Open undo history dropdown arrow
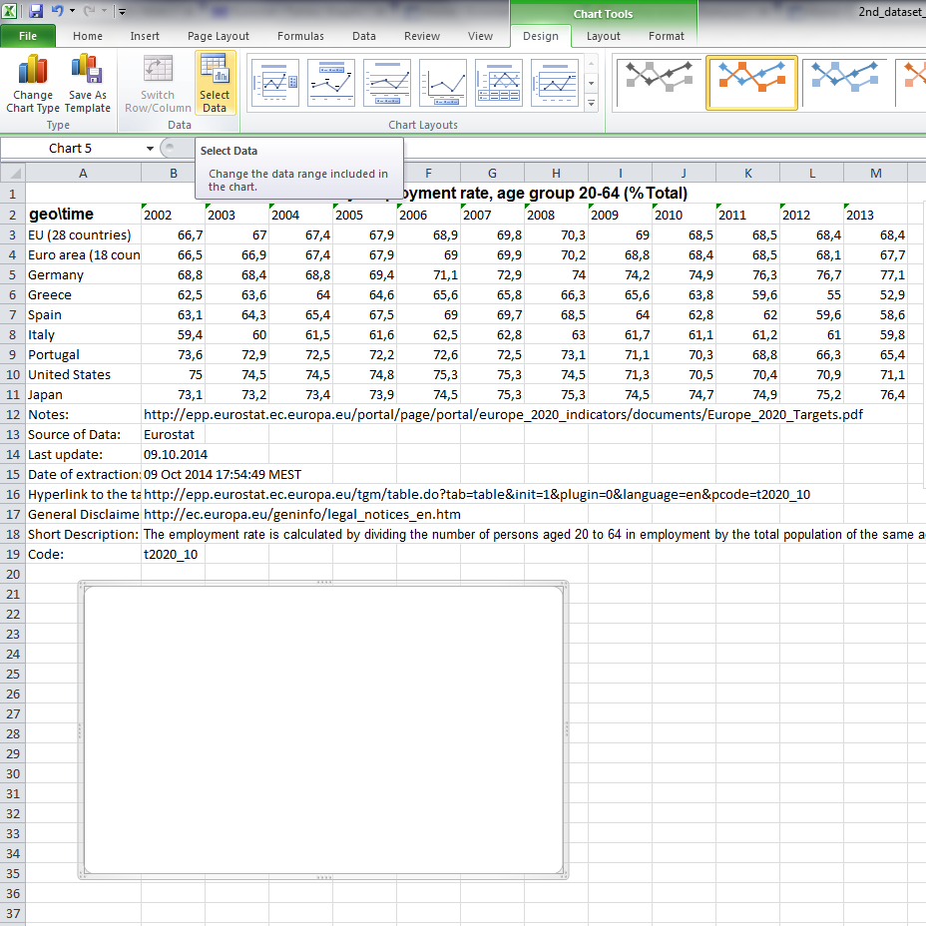Image resolution: width=926 pixels, height=926 pixels. pyautogui.click(x=72, y=11)
